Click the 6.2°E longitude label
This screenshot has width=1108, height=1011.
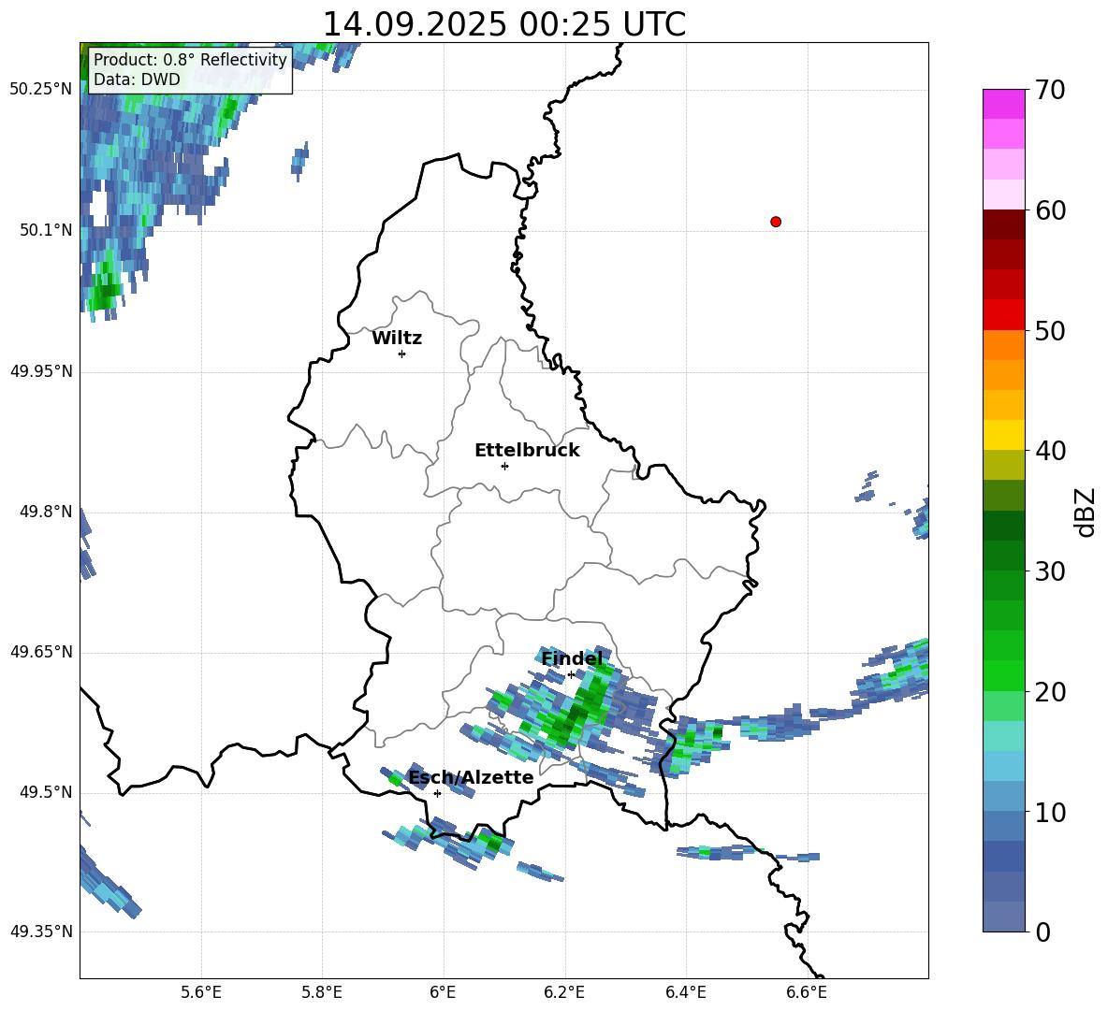coord(564,992)
